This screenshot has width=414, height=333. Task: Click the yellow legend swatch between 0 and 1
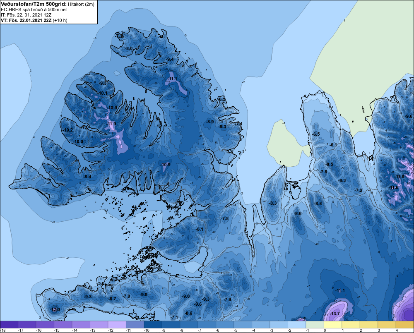coord(333,325)
